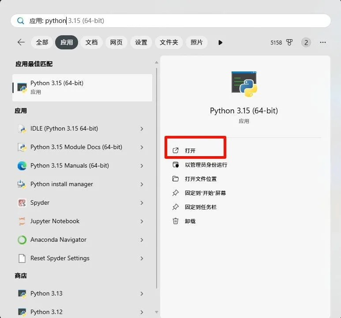This screenshot has height=318, width=341.
Task: Click the Python install manager icon
Action: pos(22,184)
